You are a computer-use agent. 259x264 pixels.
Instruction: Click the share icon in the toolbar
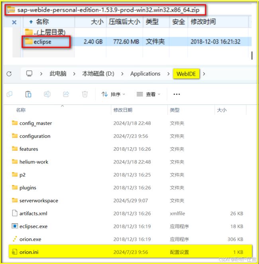click(66, 94)
